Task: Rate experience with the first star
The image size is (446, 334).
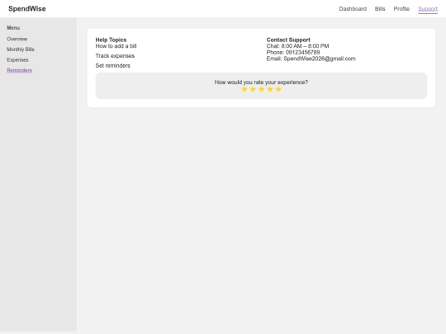Action: (244, 89)
